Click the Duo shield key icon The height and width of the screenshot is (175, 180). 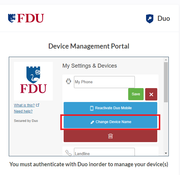[x=150, y=19]
